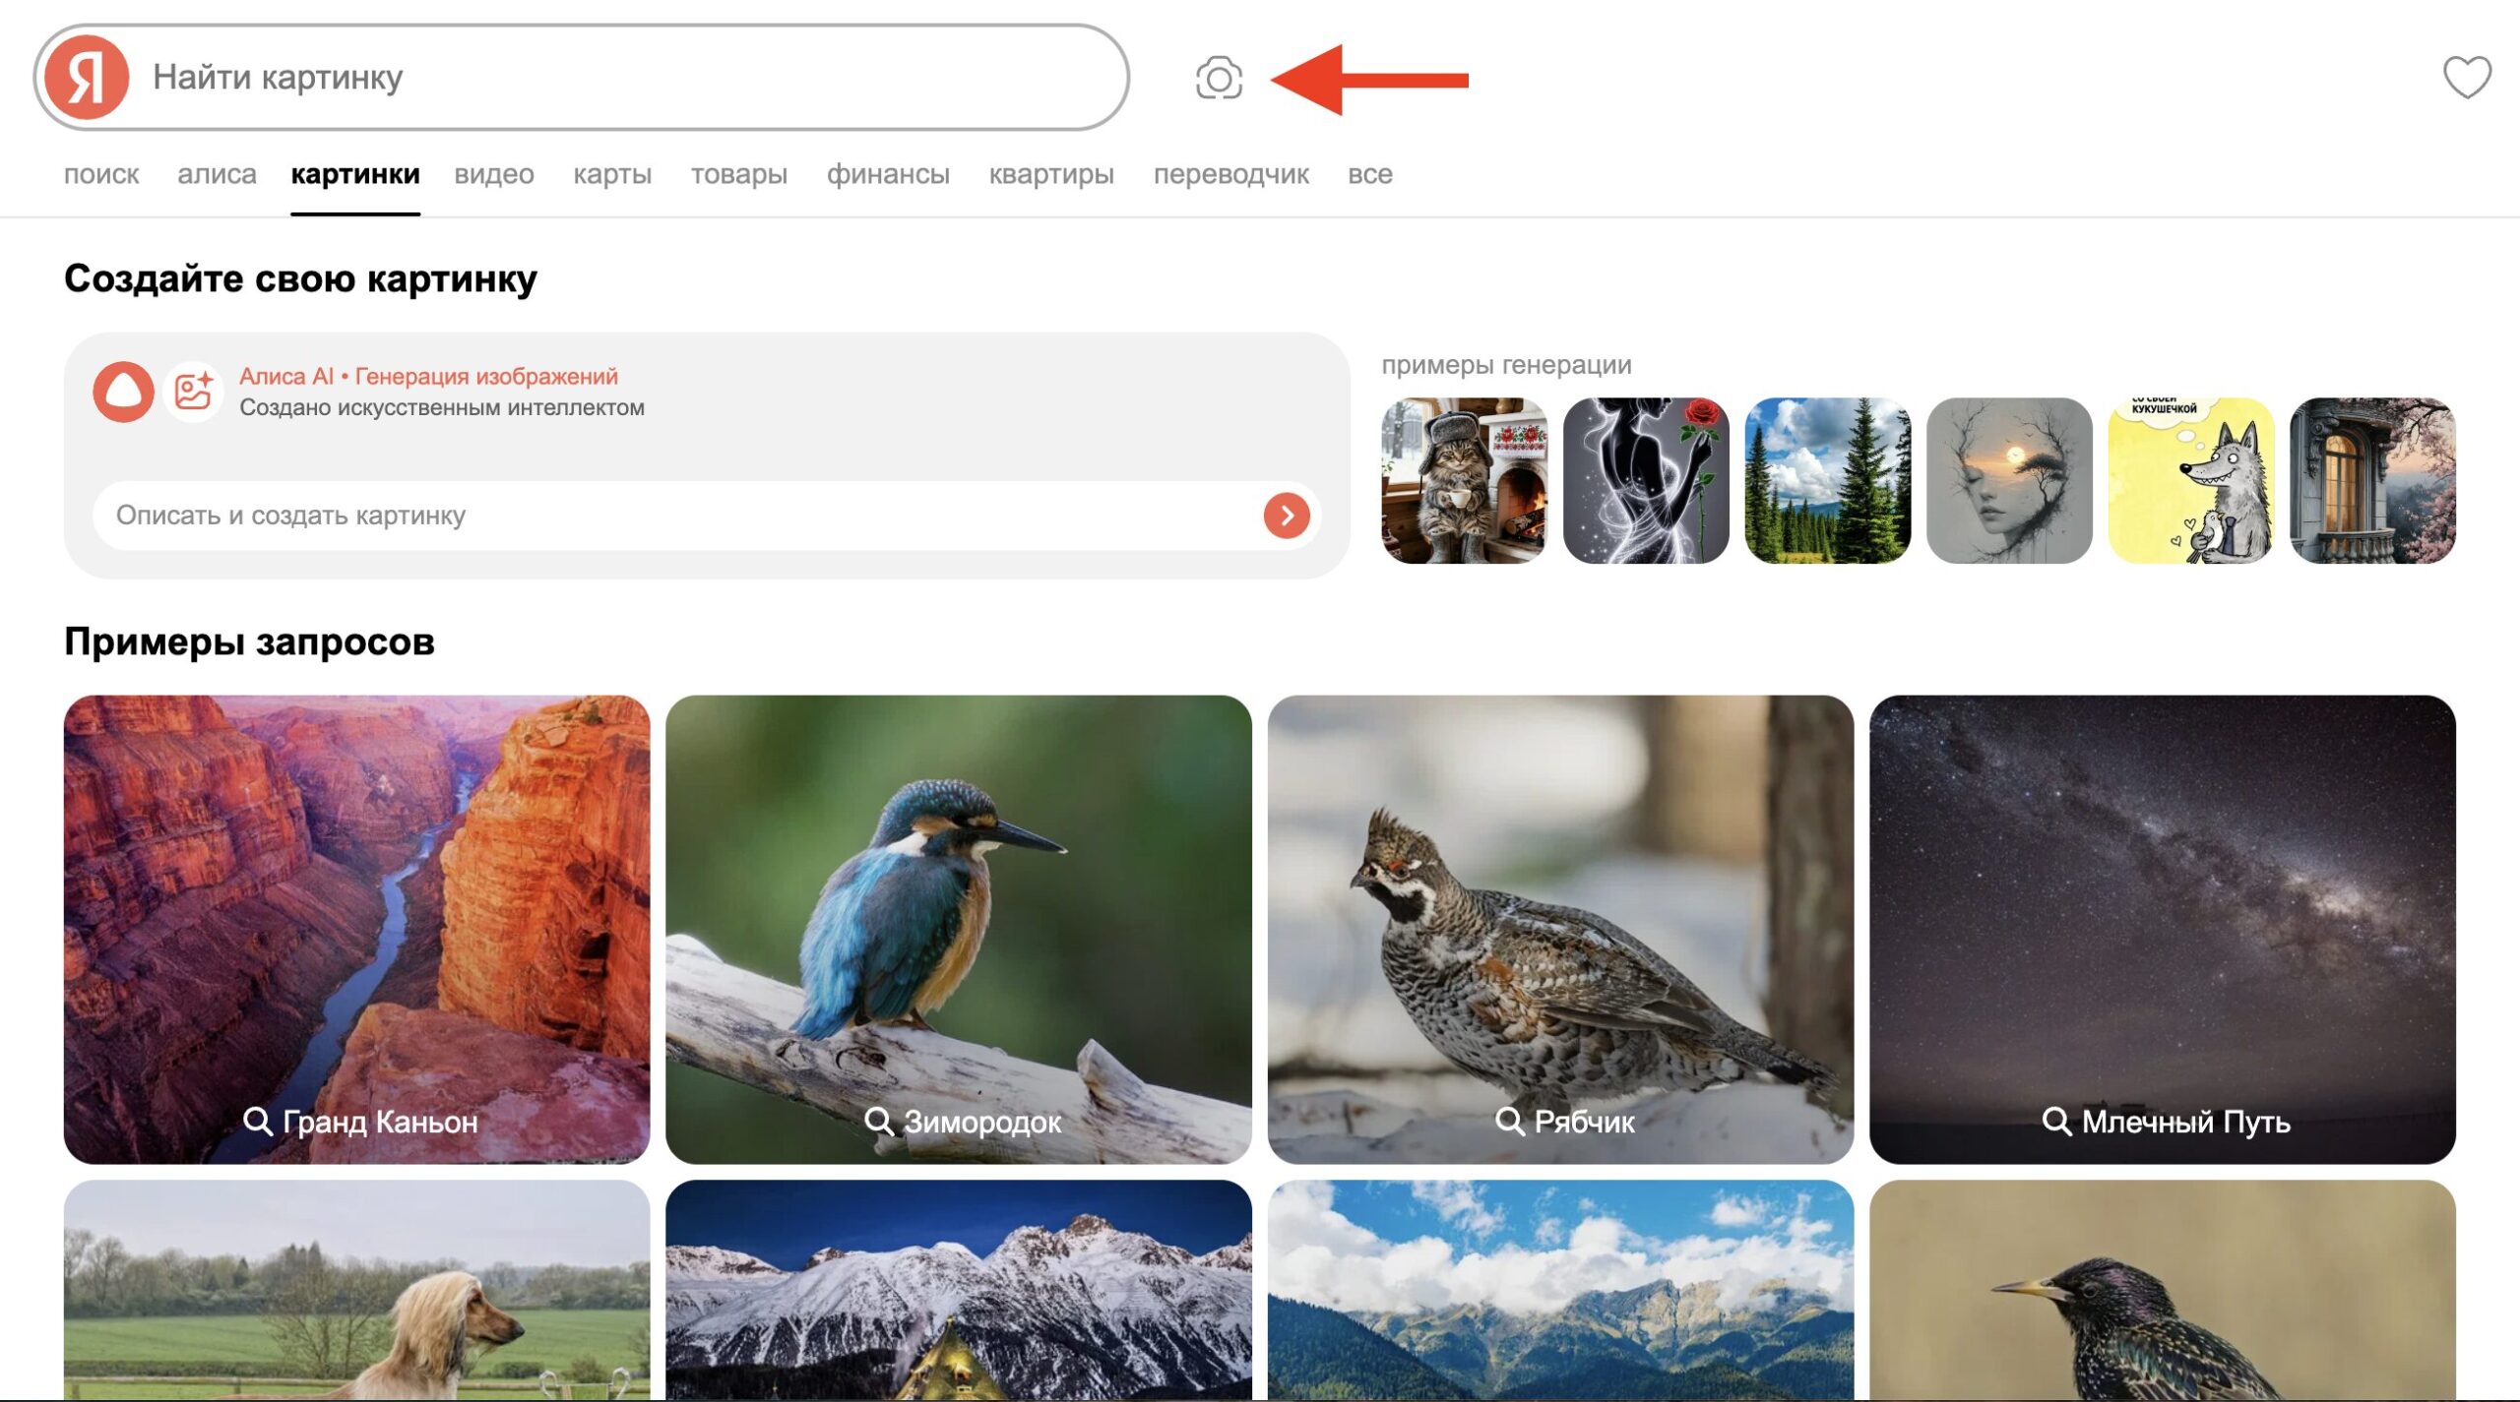Expand the все services menu

coord(1369,174)
